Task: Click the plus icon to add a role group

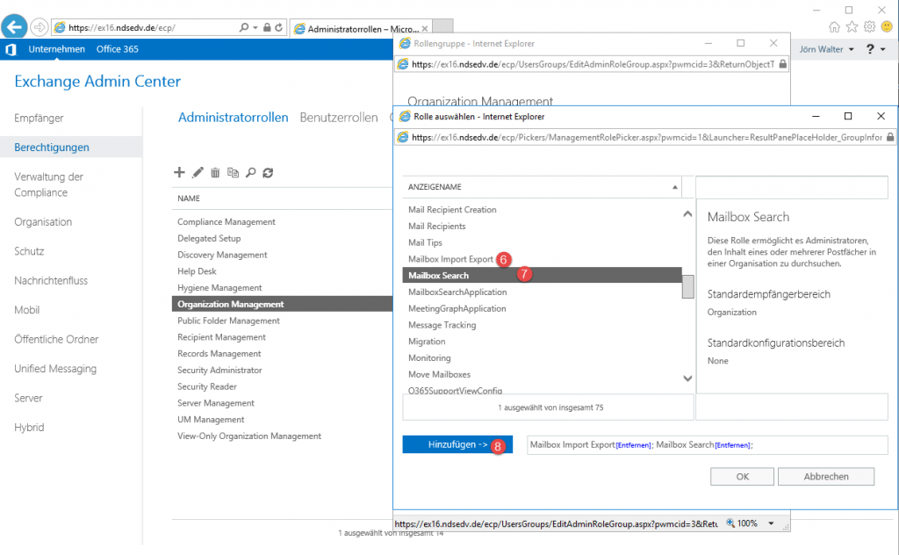Action: point(180,173)
